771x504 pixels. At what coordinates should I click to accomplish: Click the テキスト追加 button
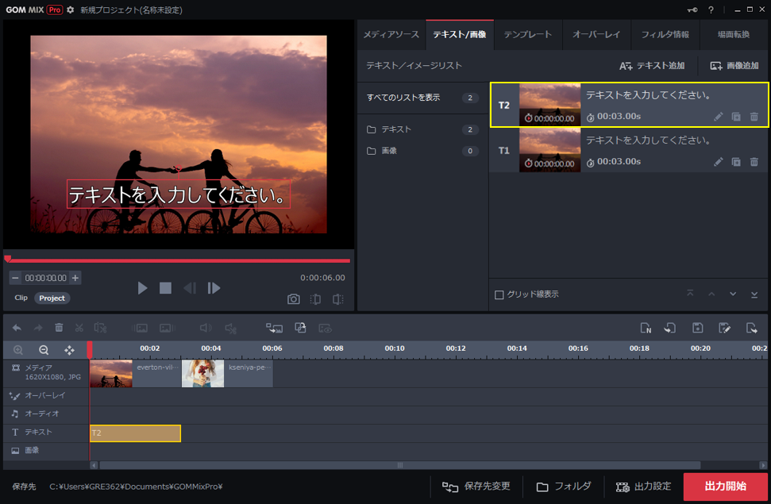pyautogui.click(x=652, y=66)
